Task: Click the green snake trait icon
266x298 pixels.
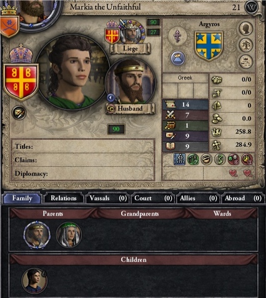Action: coord(220,159)
